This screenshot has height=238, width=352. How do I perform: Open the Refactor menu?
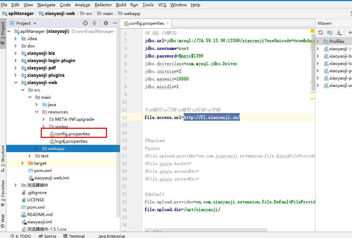pyautogui.click(x=103, y=5)
